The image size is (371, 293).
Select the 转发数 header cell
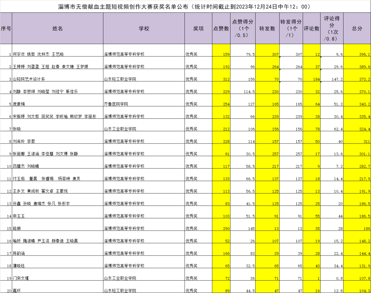(267, 29)
